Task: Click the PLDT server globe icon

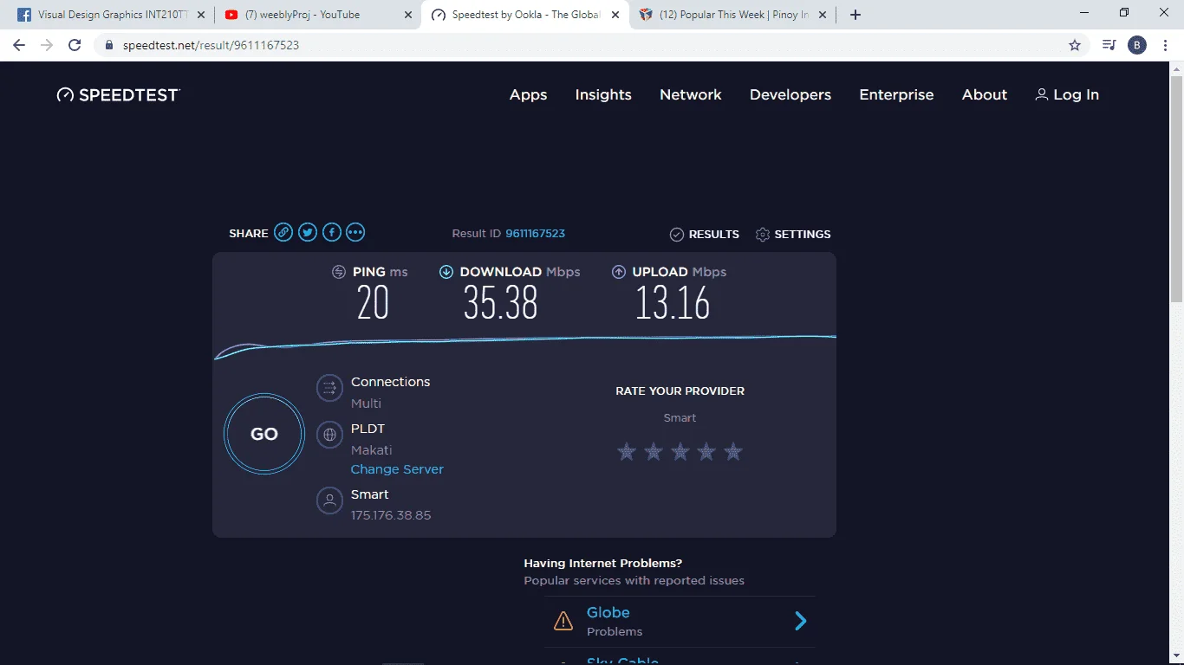Action: (x=329, y=435)
